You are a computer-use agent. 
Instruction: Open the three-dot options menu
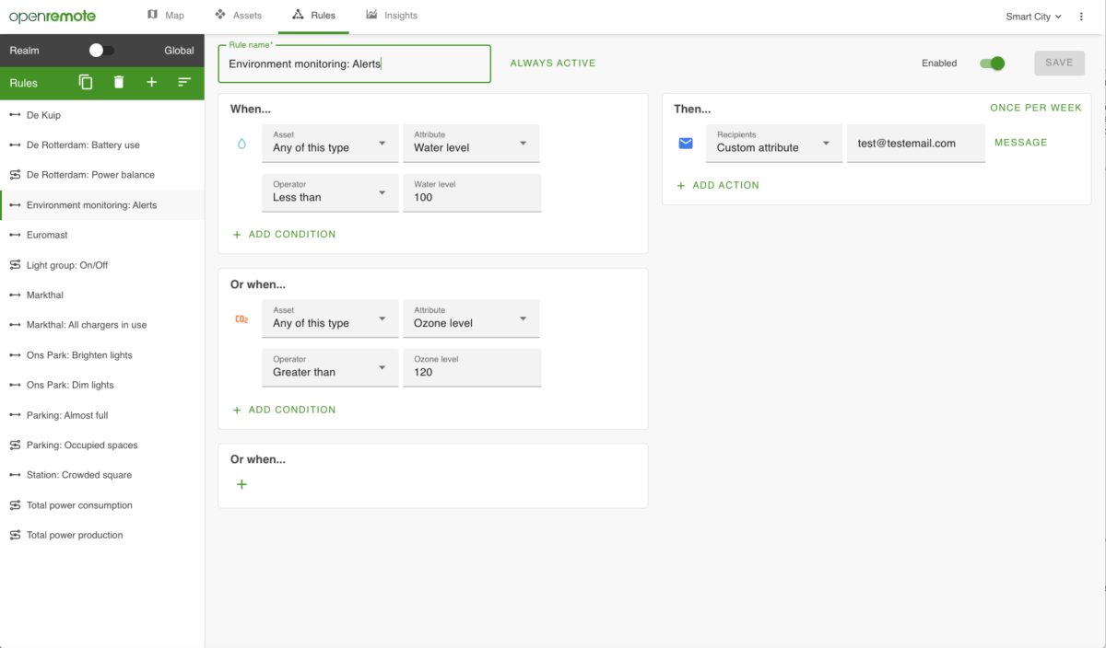tap(1081, 17)
